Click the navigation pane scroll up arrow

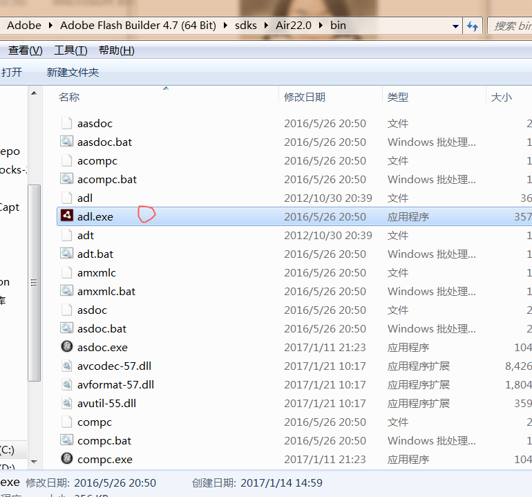tap(34, 93)
